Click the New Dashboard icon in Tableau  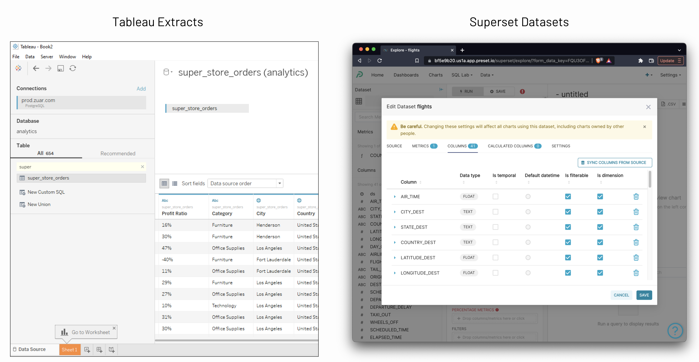99,350
